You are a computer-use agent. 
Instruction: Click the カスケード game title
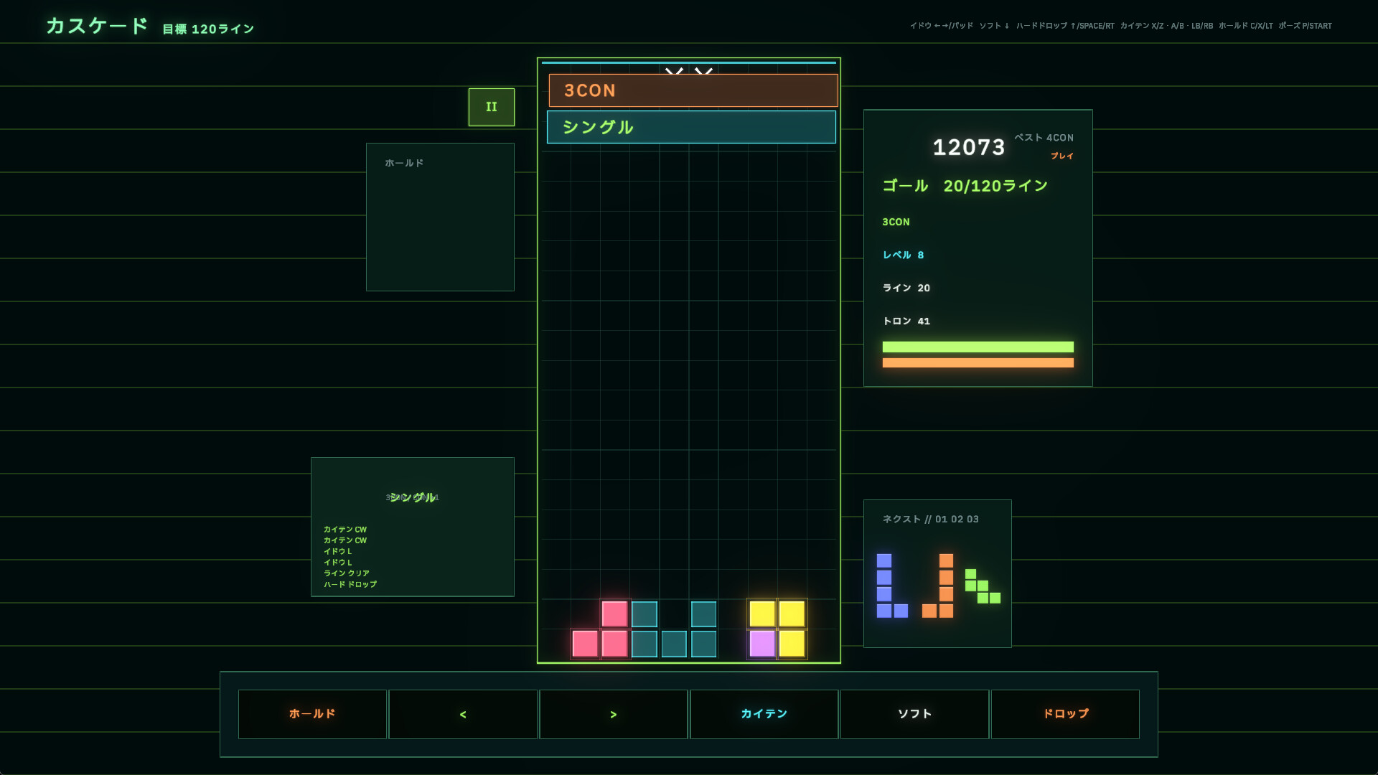pos(97,26)
